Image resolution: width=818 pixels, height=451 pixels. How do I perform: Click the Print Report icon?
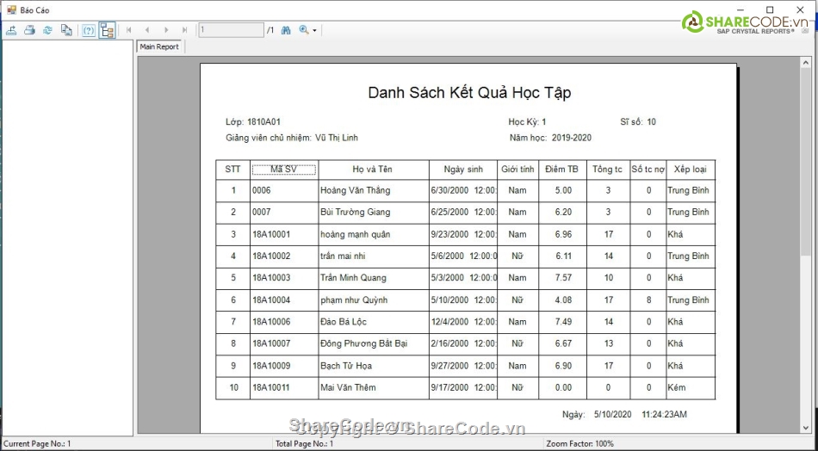coord(29,30)
